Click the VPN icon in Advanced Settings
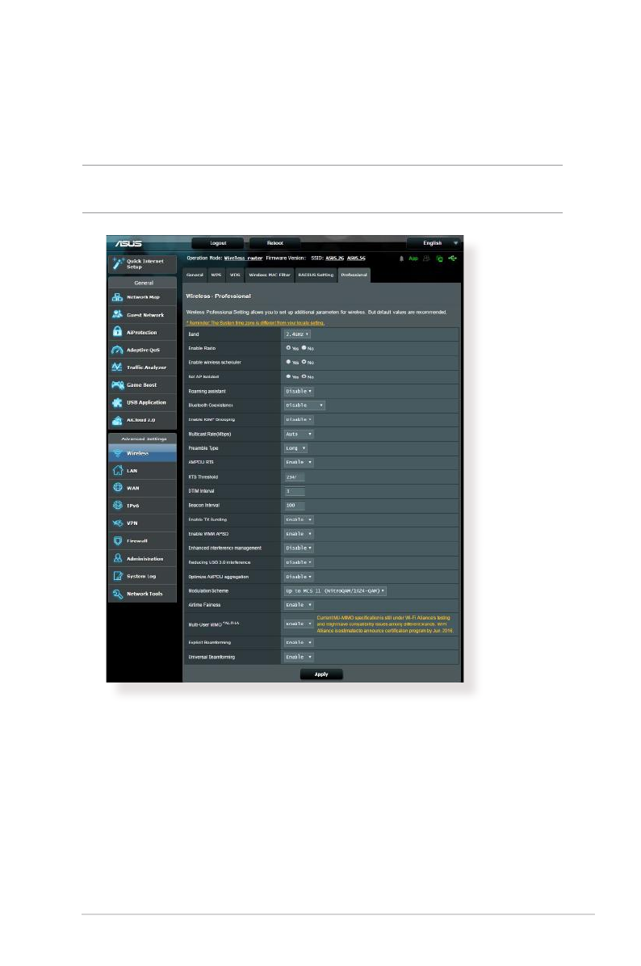 coord(118,523)
